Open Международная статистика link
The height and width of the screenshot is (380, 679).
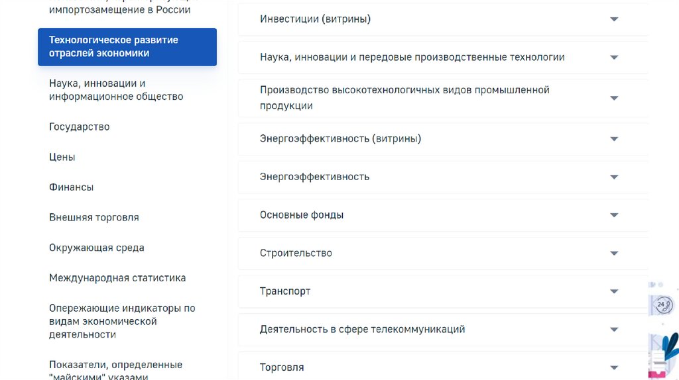tap(117, 278)
